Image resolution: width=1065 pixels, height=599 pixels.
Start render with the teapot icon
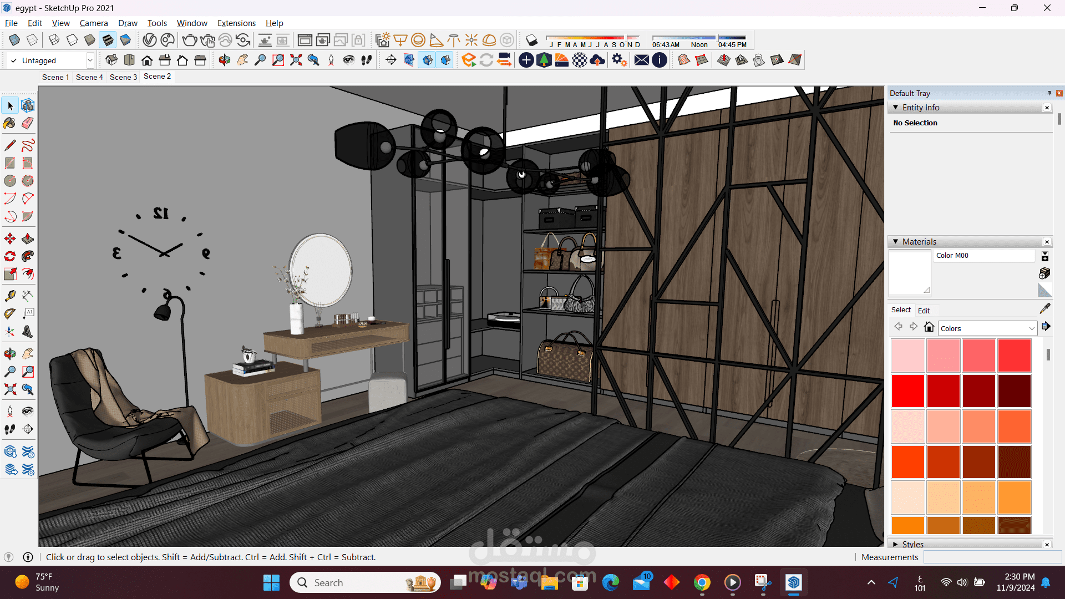(189, 40)
